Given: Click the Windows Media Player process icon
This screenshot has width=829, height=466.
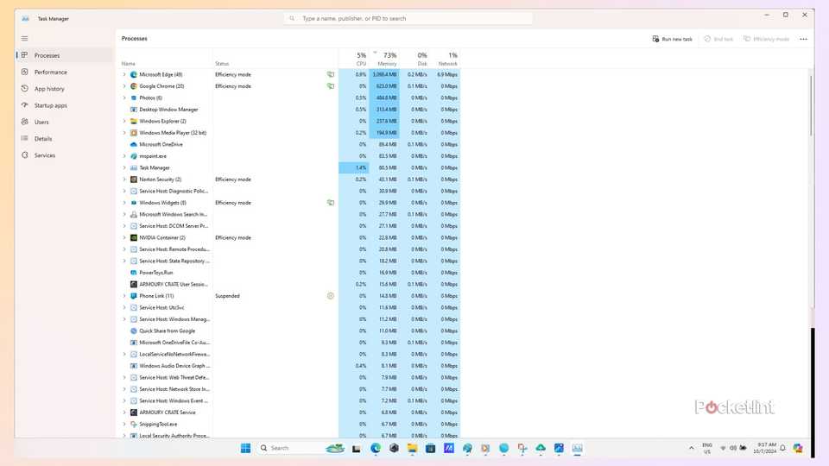Looking at the screenshot, I should (x=134, y=133).
